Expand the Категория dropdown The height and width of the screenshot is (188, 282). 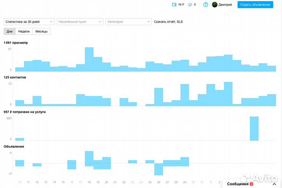click(128, 22)
